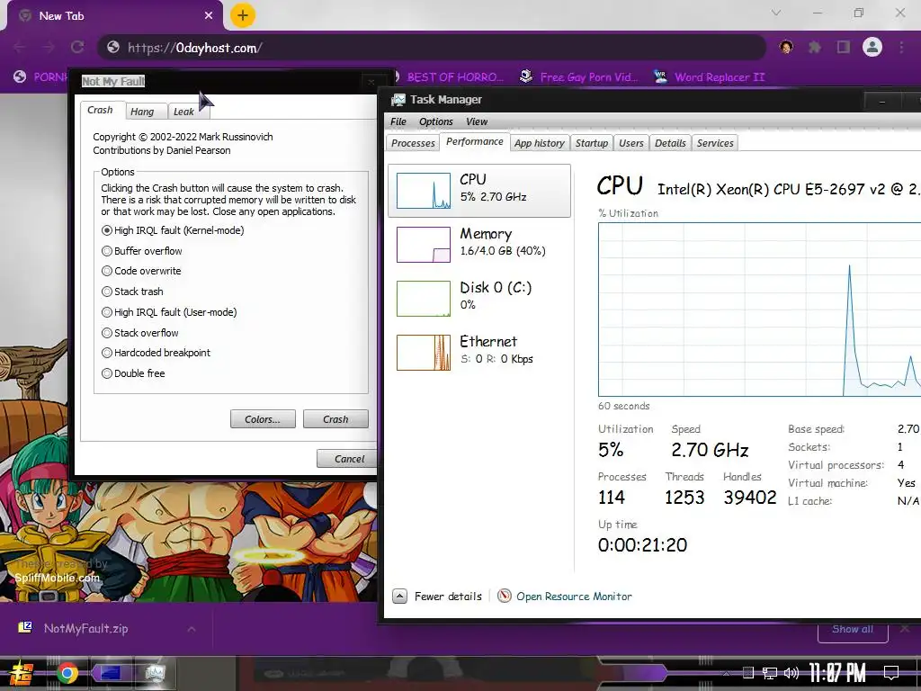Expand the NotMyFault.zip download options chevron
This screenshot has width=921, height=691.
pos(192,629)
